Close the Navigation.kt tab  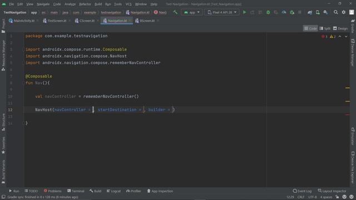pyautogui.click(x=130, y=21)
